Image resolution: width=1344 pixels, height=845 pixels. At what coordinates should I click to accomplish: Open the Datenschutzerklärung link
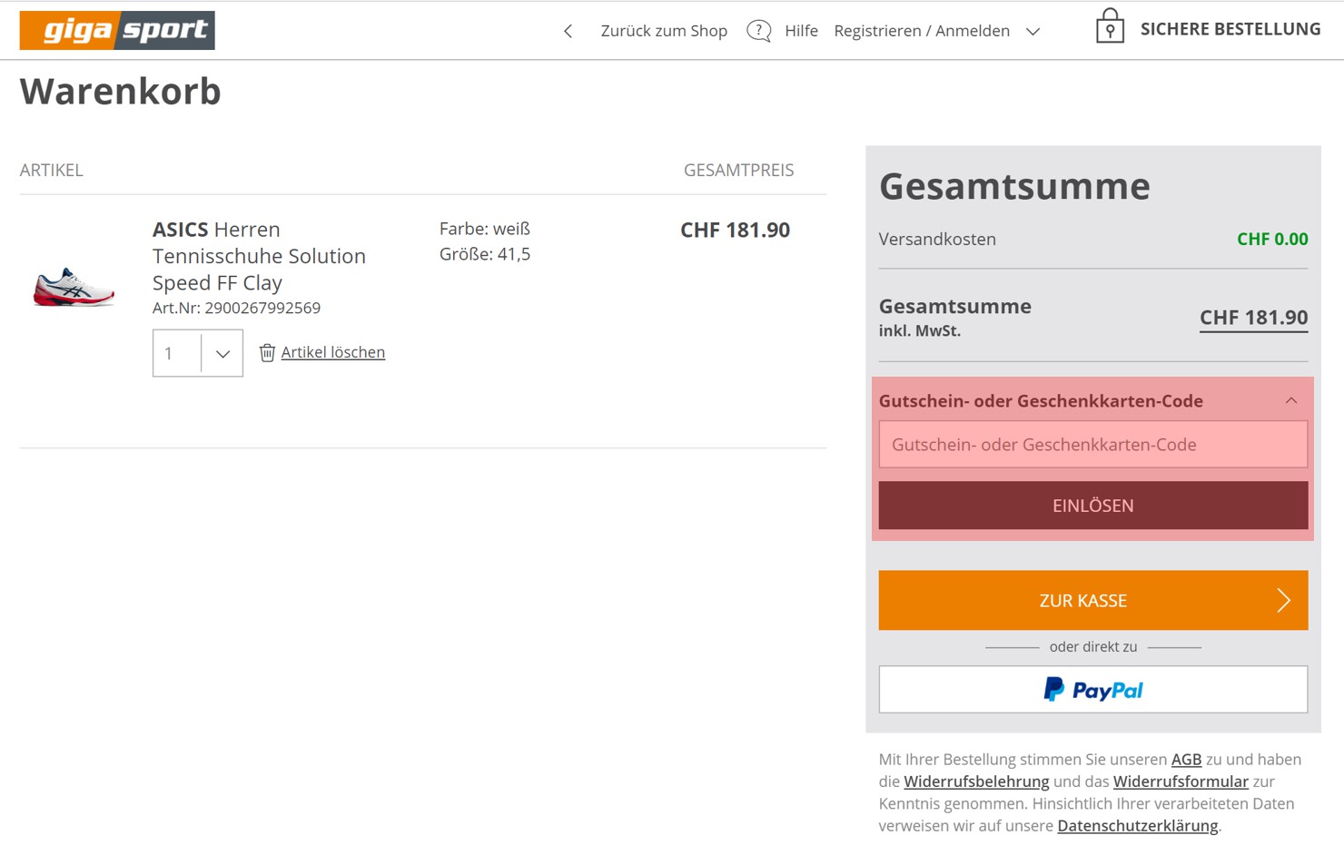pos(1138,826)
